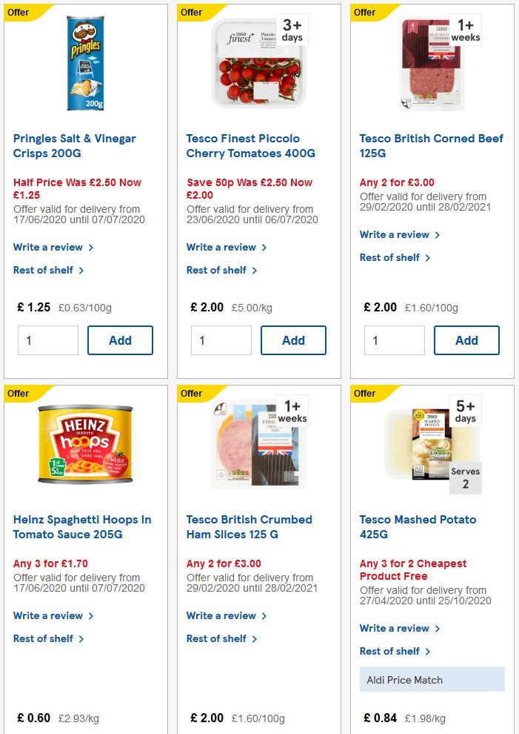
Task: Write a review for Pringles crisps
Action: (x=48, y=247)
